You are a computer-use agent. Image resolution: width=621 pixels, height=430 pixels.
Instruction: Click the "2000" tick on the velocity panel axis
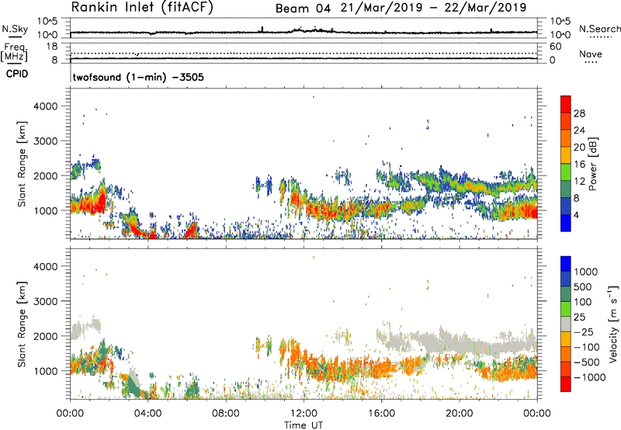point(46,336)
